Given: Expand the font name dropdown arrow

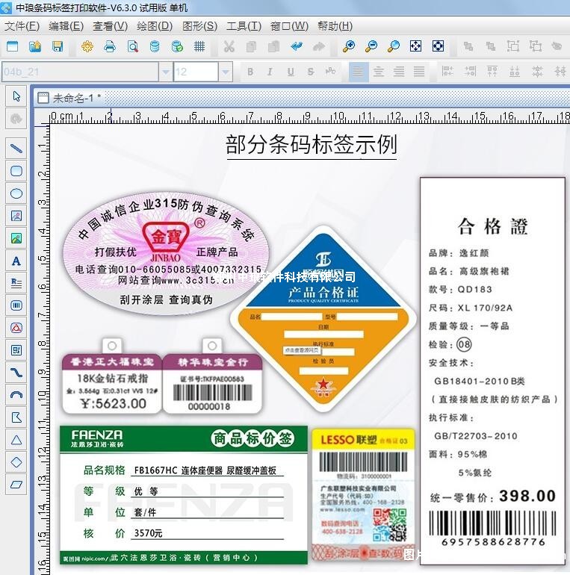Looking at the screenshot, I should [x=165, y=72].
